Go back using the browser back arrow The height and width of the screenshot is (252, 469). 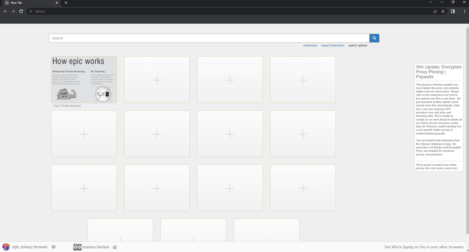pyautogui.click(x=5, y=11)
